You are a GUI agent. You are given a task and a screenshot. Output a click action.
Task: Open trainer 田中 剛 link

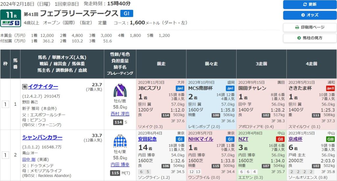(x=29, y=160)
